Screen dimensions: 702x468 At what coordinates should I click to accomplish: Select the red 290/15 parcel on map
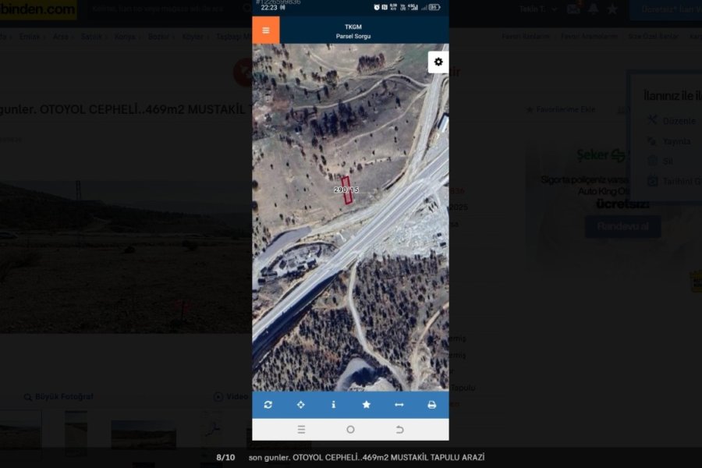pyautogui.click(x=347, y=190)
